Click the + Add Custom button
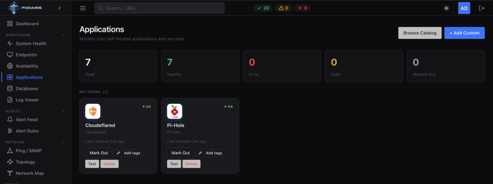This screenshot has width=493, height=184. tap(464, 33)
